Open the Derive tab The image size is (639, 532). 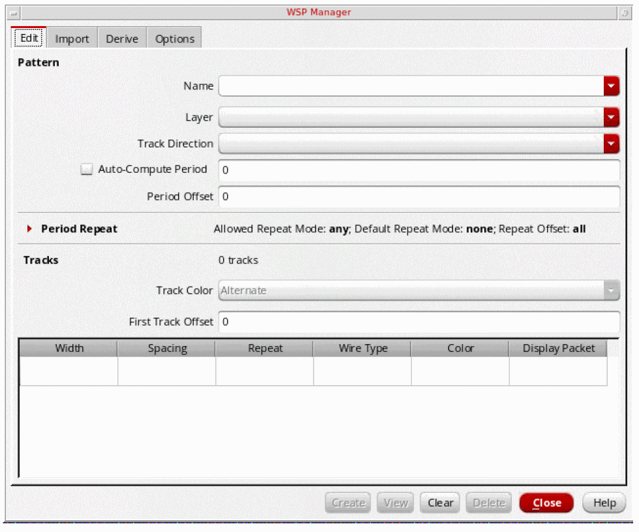pos(122,39)
